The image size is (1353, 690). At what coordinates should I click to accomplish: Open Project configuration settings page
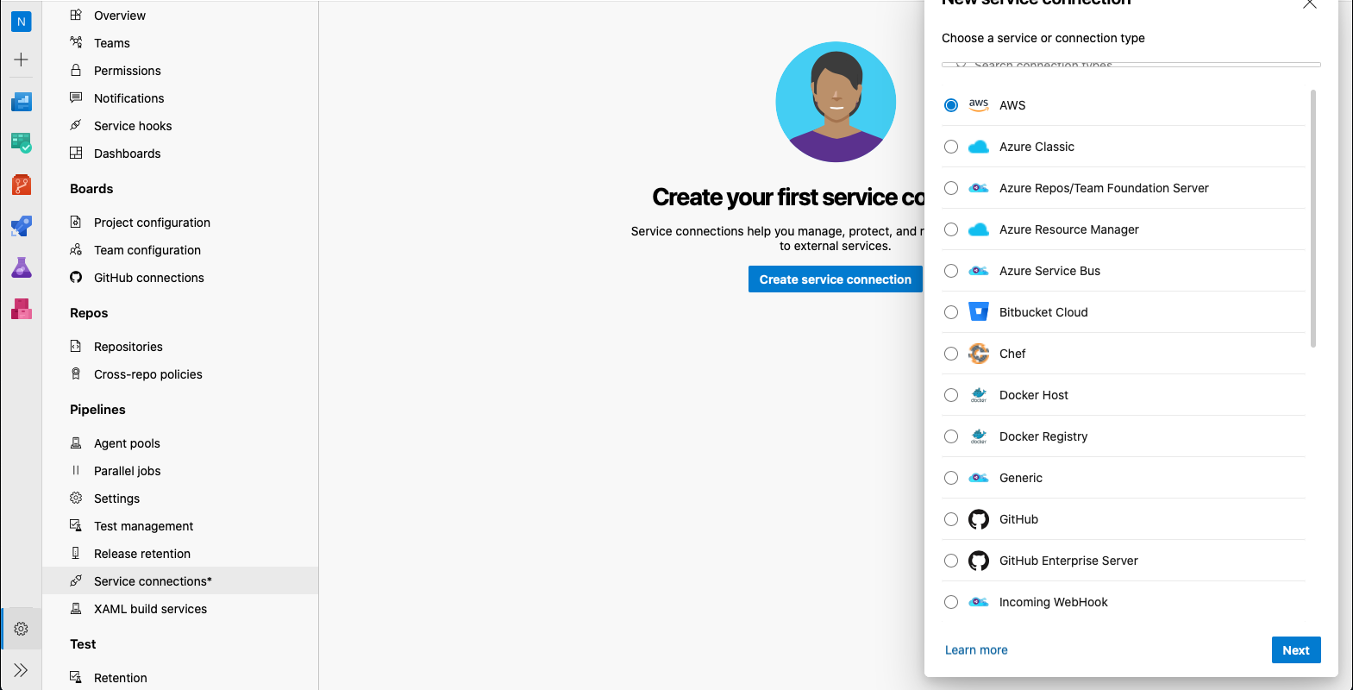click(180, 223)
